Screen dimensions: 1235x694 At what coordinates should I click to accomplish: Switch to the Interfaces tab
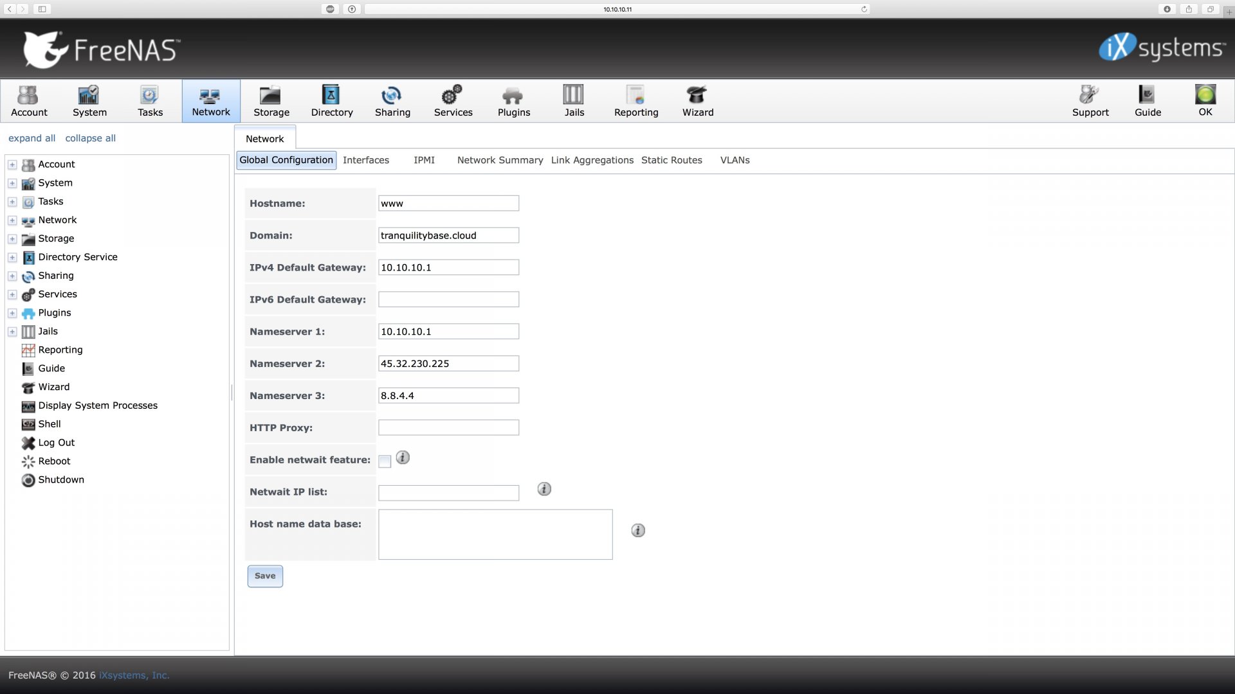[x=365, y=160]
